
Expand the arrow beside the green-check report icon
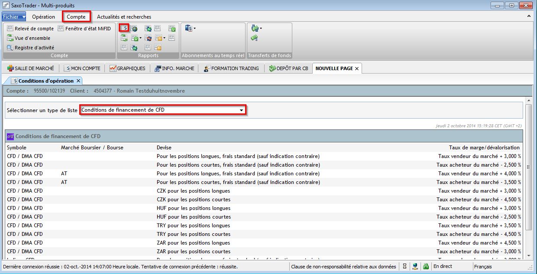click(x=141, y=38)
